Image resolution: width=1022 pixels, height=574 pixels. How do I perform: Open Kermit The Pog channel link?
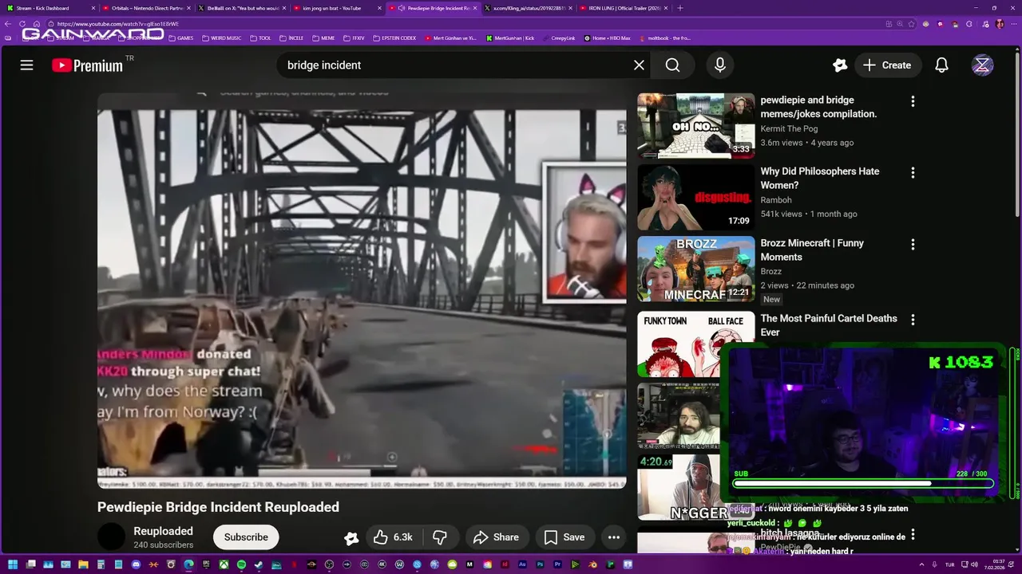point(789,128)
